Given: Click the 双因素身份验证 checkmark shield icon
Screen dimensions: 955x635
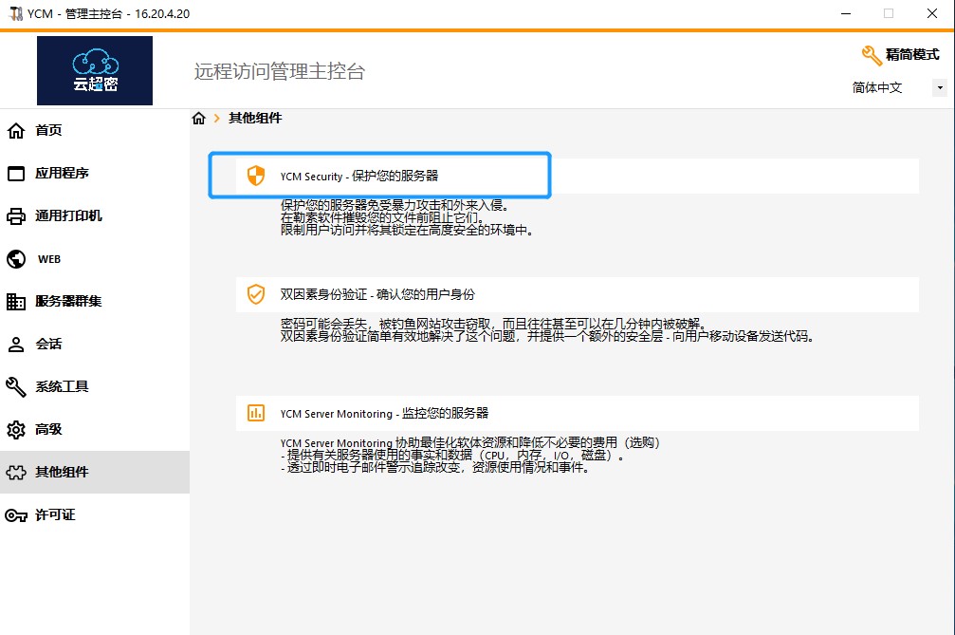Looking at the screenshot, I should click(256, 294).
